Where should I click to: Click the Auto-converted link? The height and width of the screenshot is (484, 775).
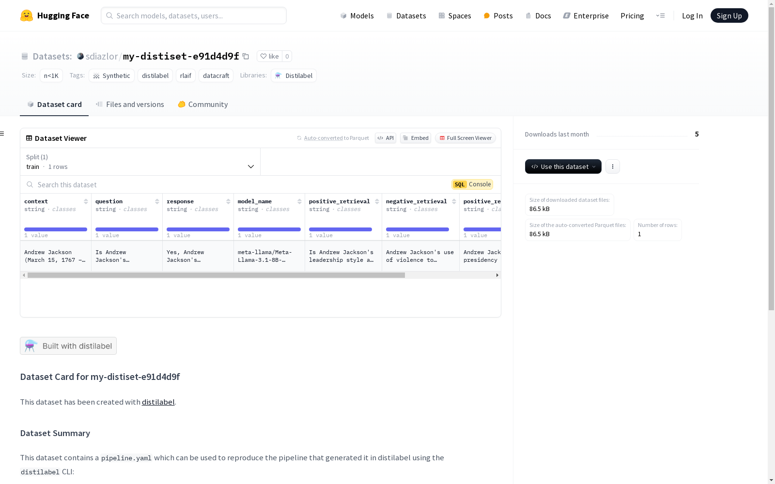coord(323,138)
